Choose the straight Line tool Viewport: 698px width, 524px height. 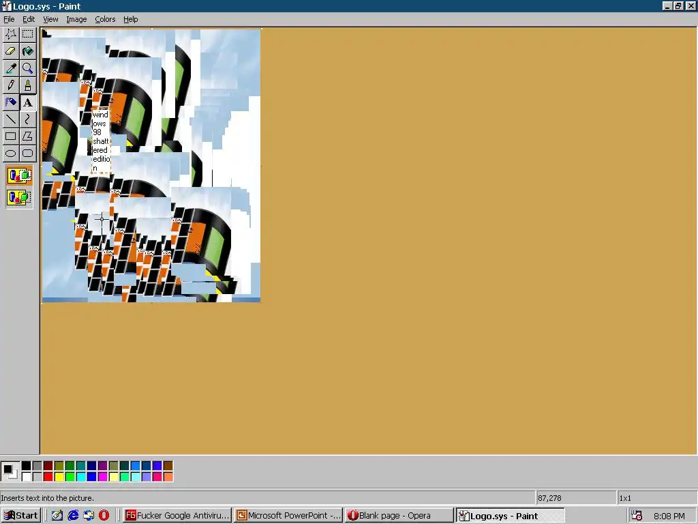click(11, 119)
